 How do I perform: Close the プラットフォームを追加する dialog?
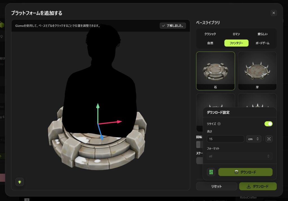(274, 13)
